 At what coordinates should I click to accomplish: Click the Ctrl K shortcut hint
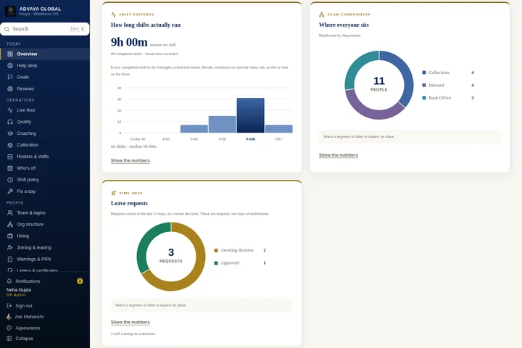[x=78, y=29]
